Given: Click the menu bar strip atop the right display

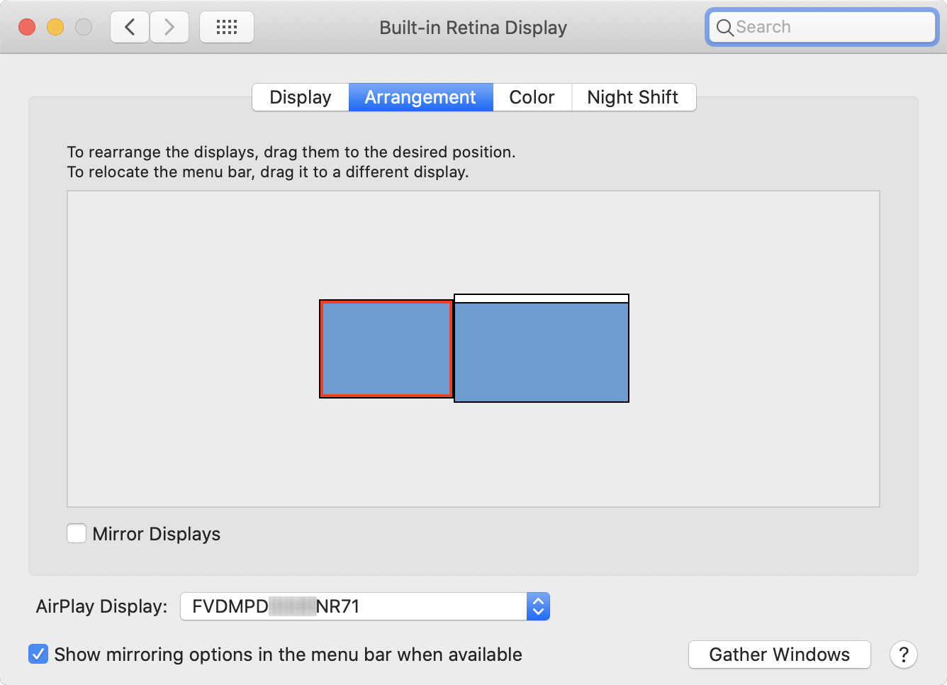Looking at the screenshot, I should coord(541,298).
